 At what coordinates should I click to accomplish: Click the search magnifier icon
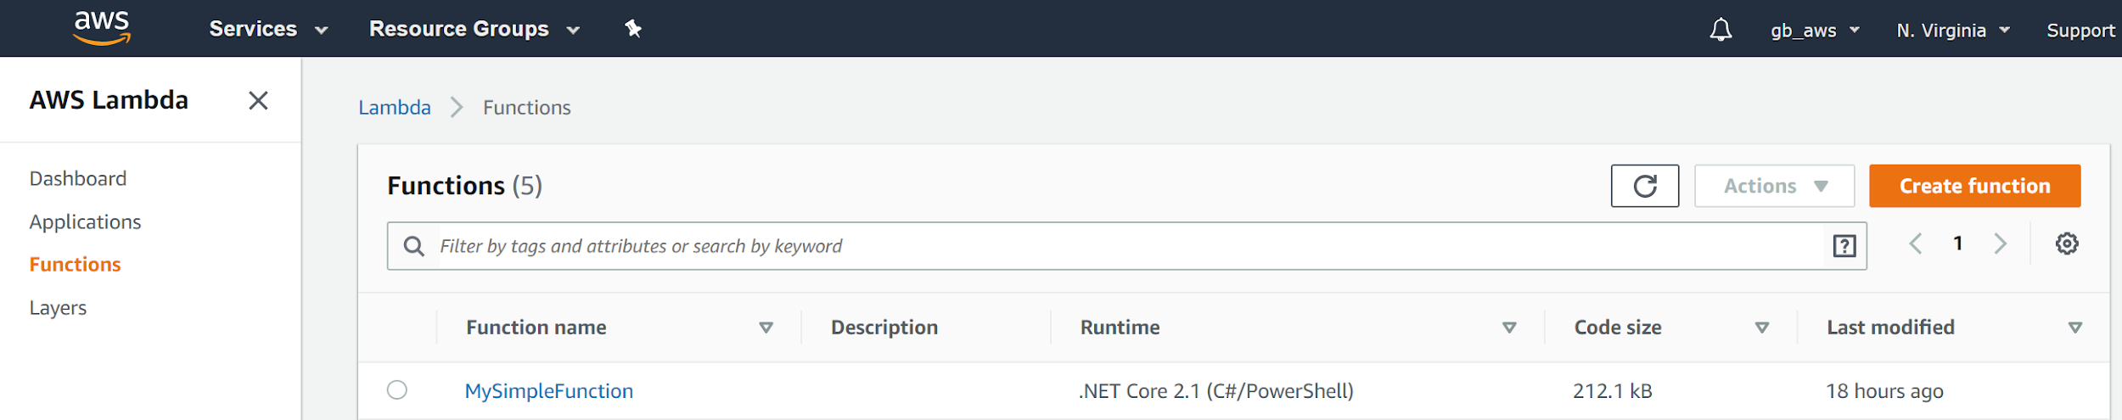point(413,246)
